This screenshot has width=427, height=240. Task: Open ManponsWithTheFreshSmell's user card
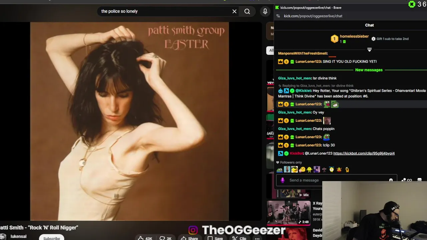click(x=303, y=53)
